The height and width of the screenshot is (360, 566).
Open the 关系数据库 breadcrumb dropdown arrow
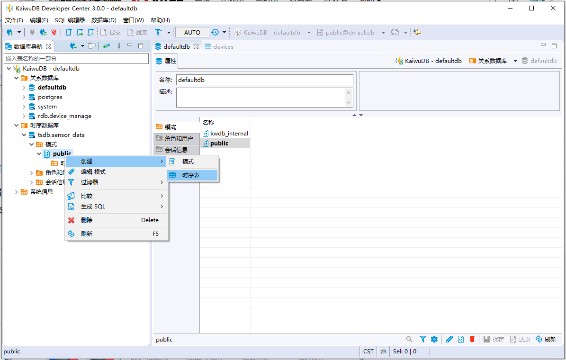[515, 61]
